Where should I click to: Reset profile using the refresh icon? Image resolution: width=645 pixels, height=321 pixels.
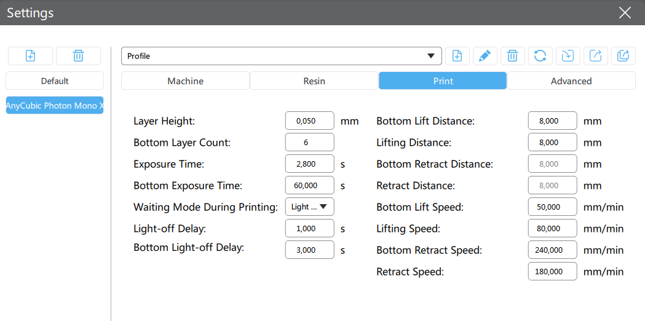(x=540, y=56)
